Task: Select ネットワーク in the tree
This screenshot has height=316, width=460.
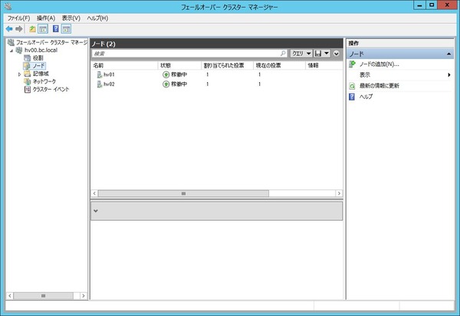Action: pos(44,81)
